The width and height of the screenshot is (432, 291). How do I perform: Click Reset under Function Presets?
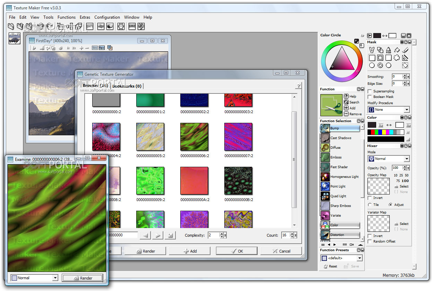(x=330, y=266)
